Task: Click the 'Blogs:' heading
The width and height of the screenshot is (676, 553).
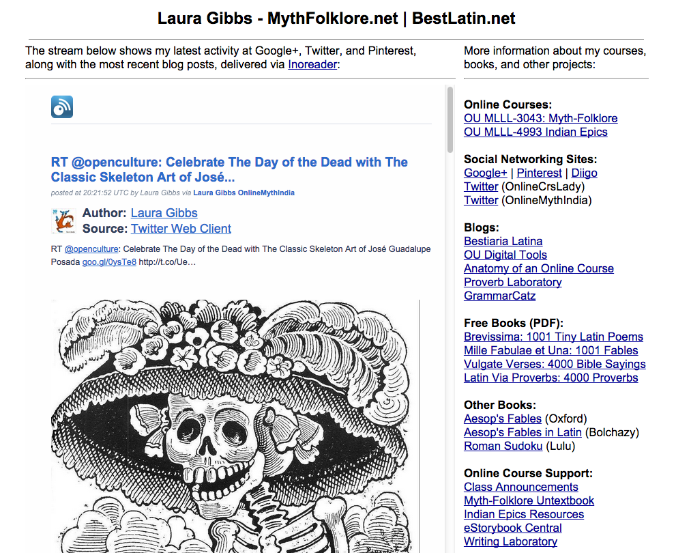Action: (x=482, y=227)
